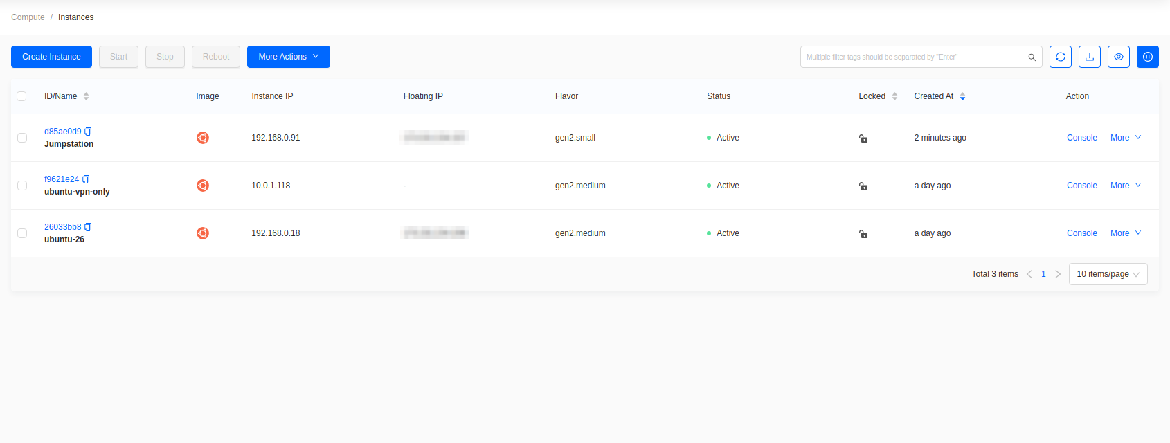Click Create Instance button
Image resolution: width=1170 pixels, height=443 pixels.
click(x=51, y=57)
